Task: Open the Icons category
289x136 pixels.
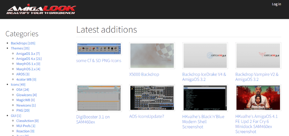Action: point(18,85)
